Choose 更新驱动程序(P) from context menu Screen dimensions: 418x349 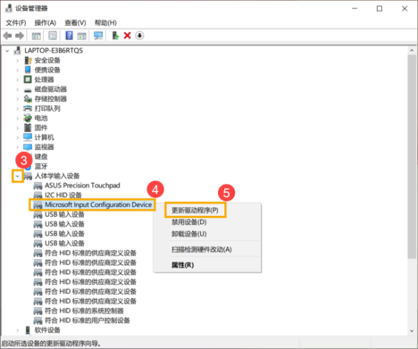coord(194,210)
